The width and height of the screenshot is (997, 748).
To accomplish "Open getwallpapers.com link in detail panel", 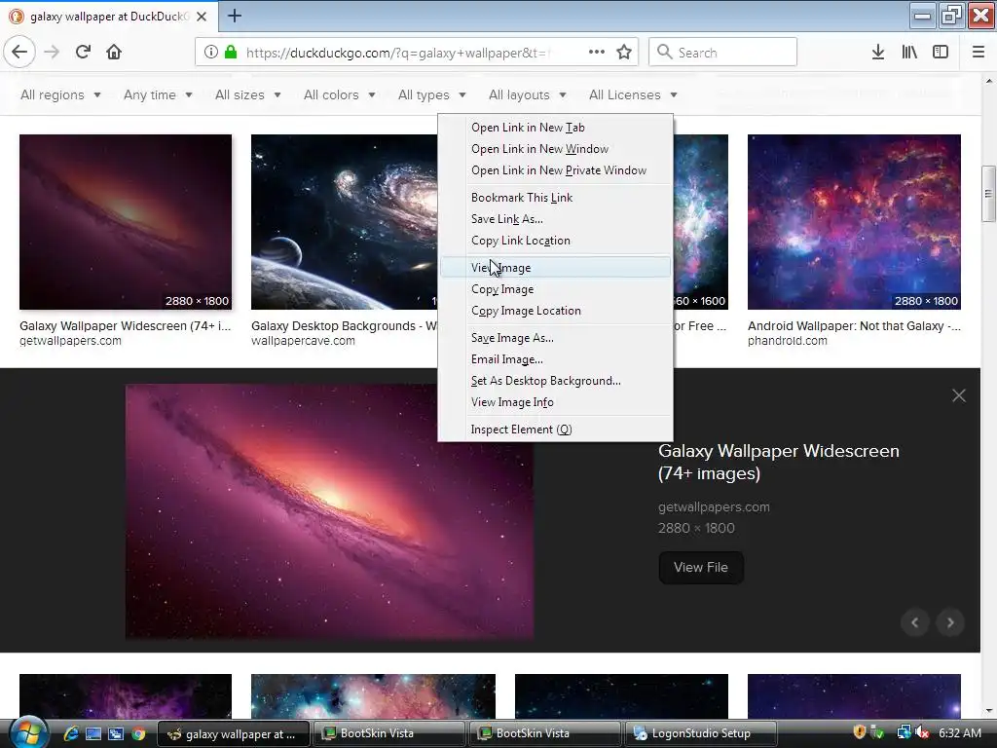I will (x=714, y=506).
